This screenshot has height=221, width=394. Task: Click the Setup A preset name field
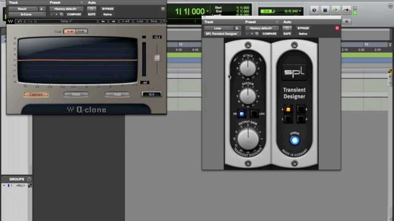[66, 21]
